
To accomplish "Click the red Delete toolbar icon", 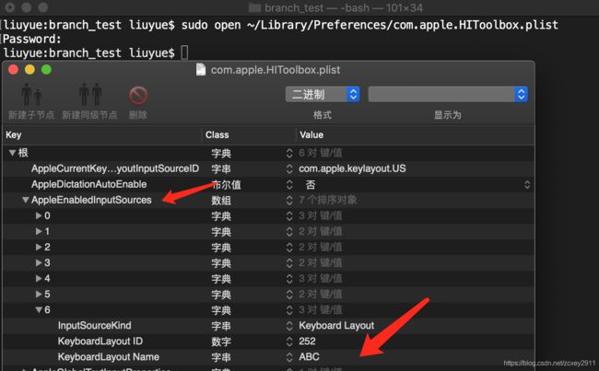I will [x=138, y=96].
